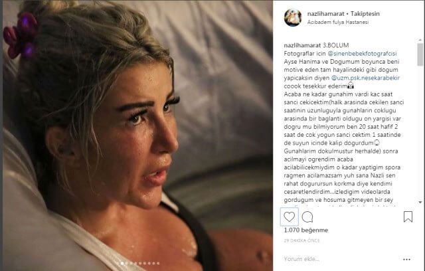Select the first carousel dot indicator
This screenshot has width=425, height=271.
[118, 264]
